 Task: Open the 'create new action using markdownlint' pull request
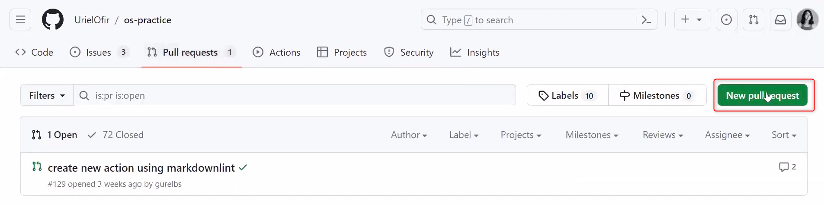click(141, 168)
